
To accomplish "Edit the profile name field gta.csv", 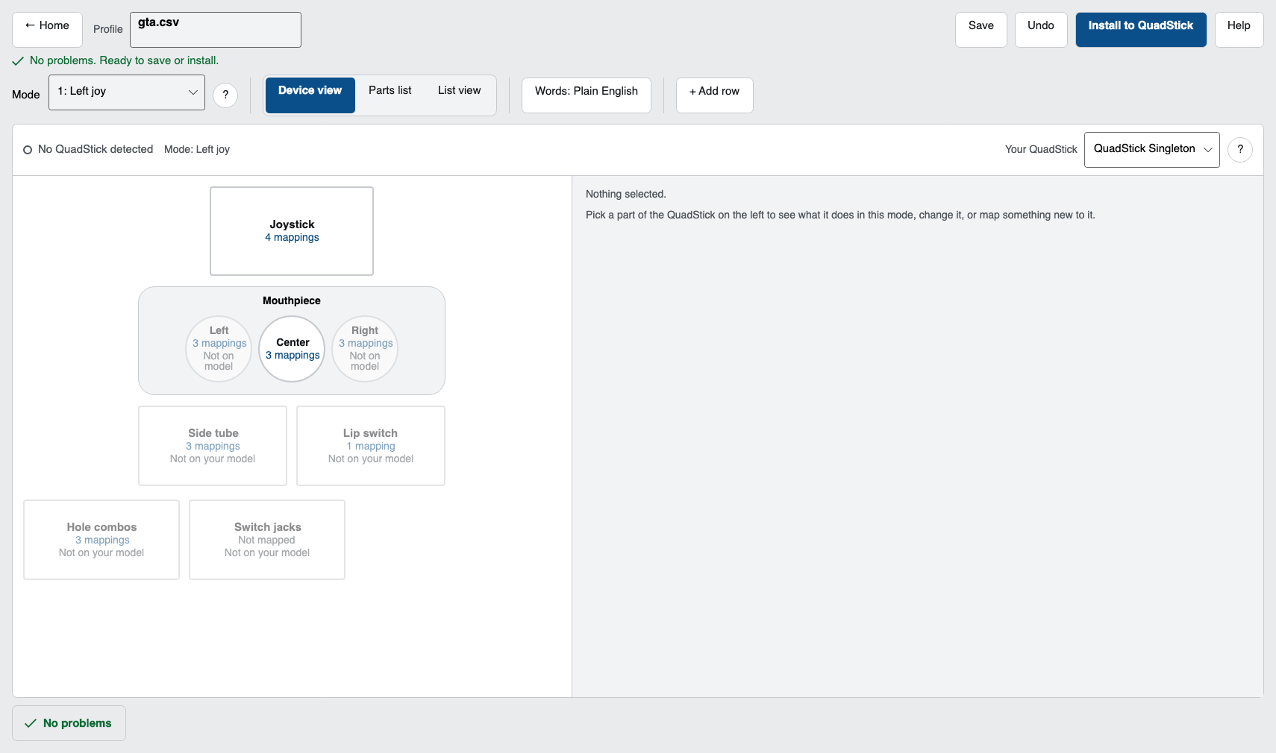I will click(x=216, y=30).
